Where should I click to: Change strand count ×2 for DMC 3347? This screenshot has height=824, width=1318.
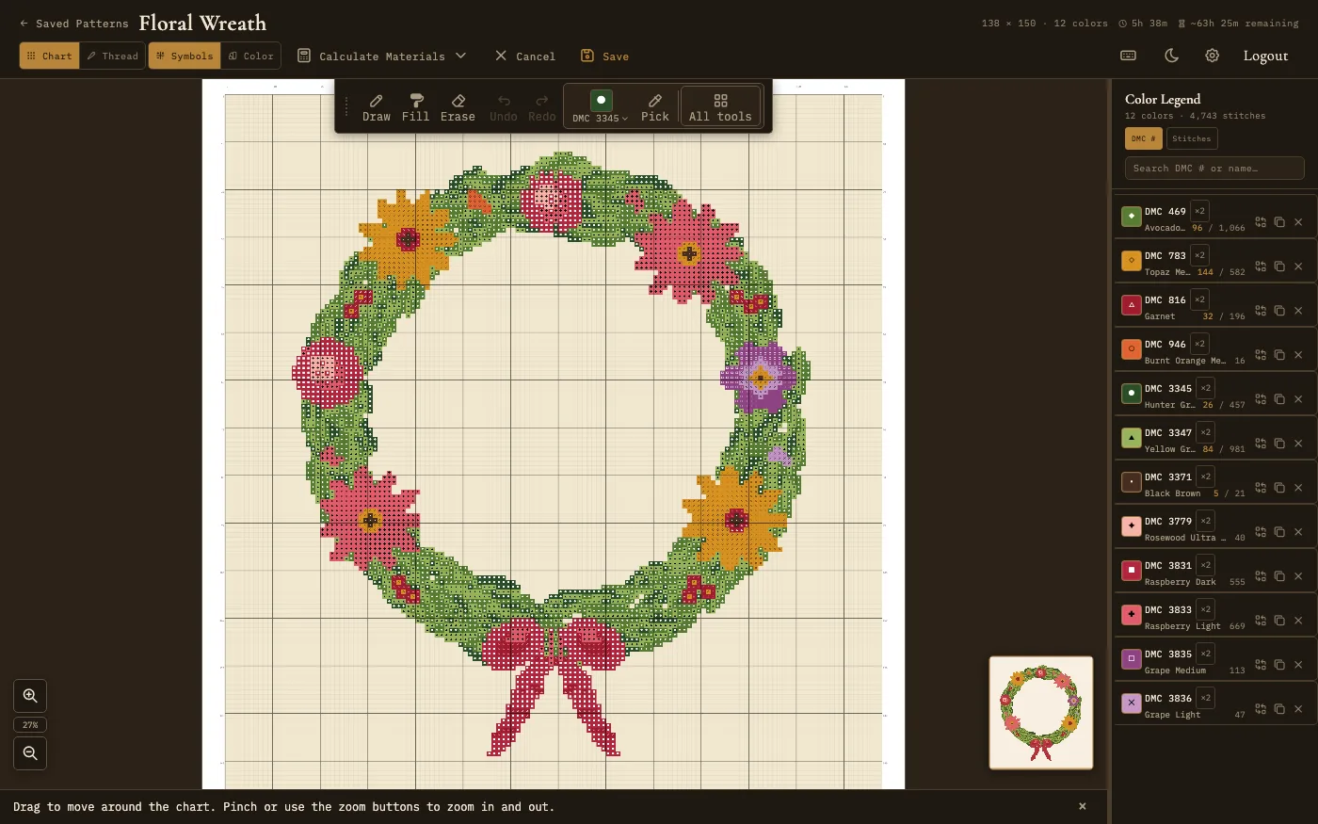click(1205, 432)
